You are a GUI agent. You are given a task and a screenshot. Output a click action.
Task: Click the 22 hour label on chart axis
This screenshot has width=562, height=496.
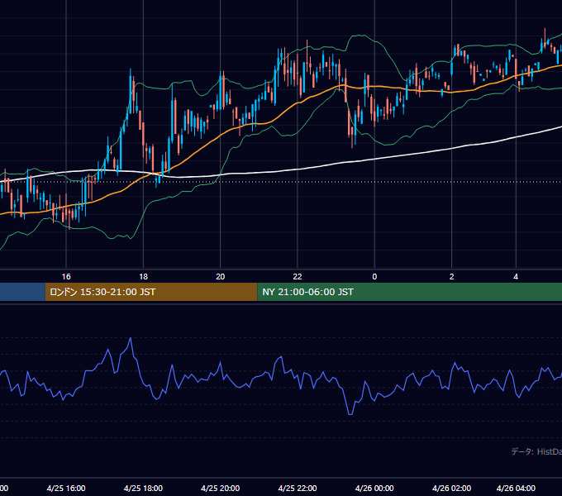tap(298, 277)
